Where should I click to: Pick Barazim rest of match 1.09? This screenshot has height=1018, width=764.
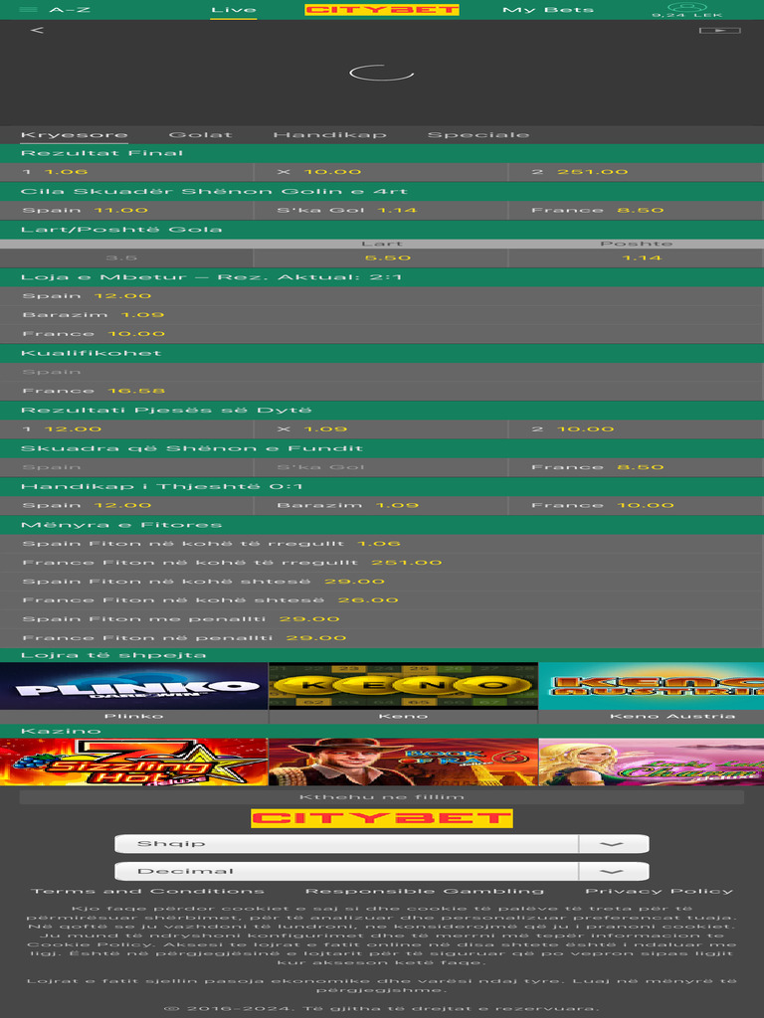point(382,314)
